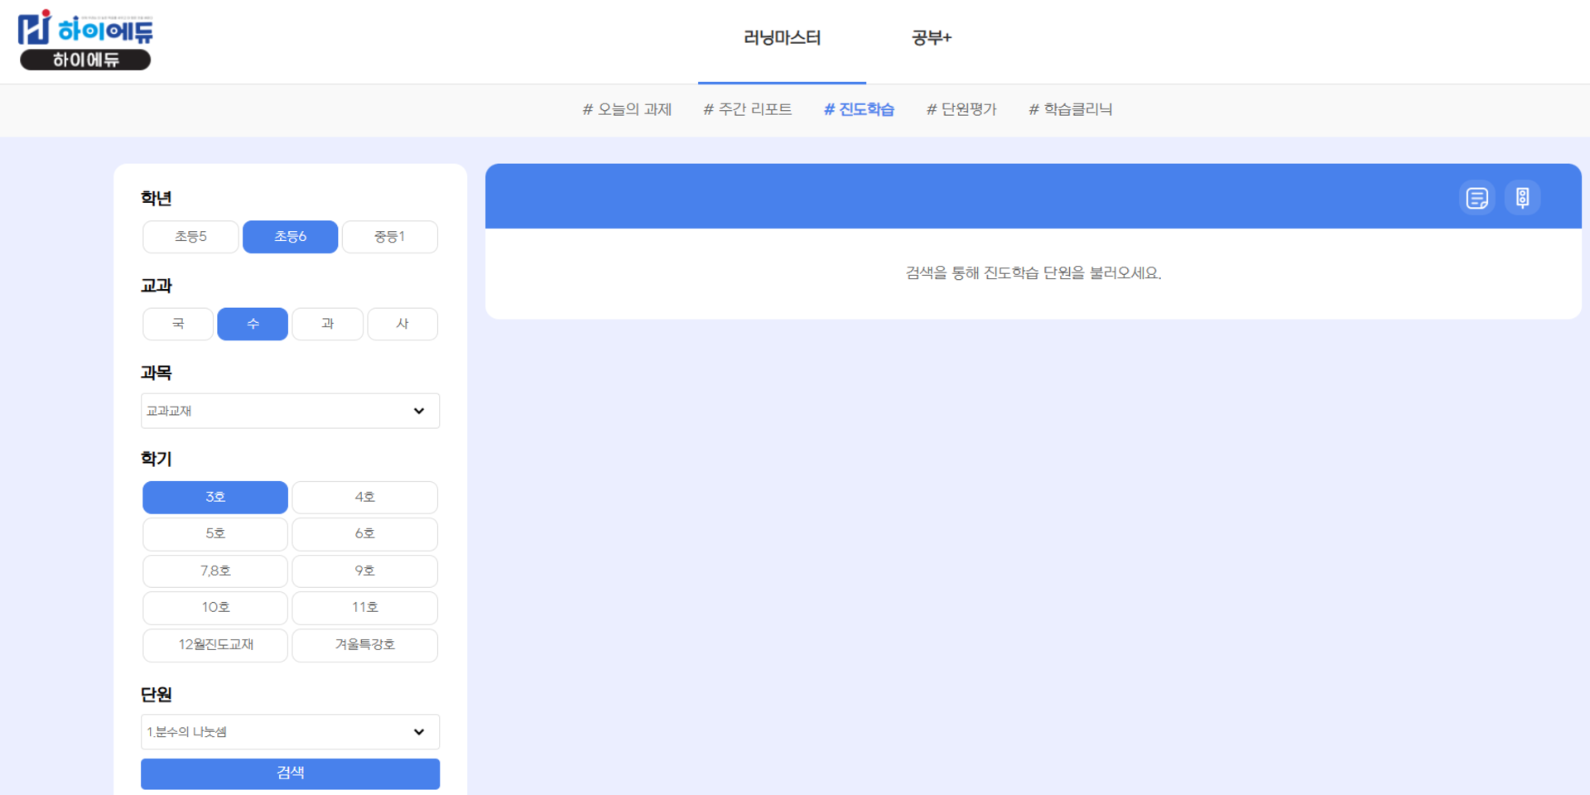Choose the 국 subject button
Viewport: 1590px width, 795px height.
178,324
